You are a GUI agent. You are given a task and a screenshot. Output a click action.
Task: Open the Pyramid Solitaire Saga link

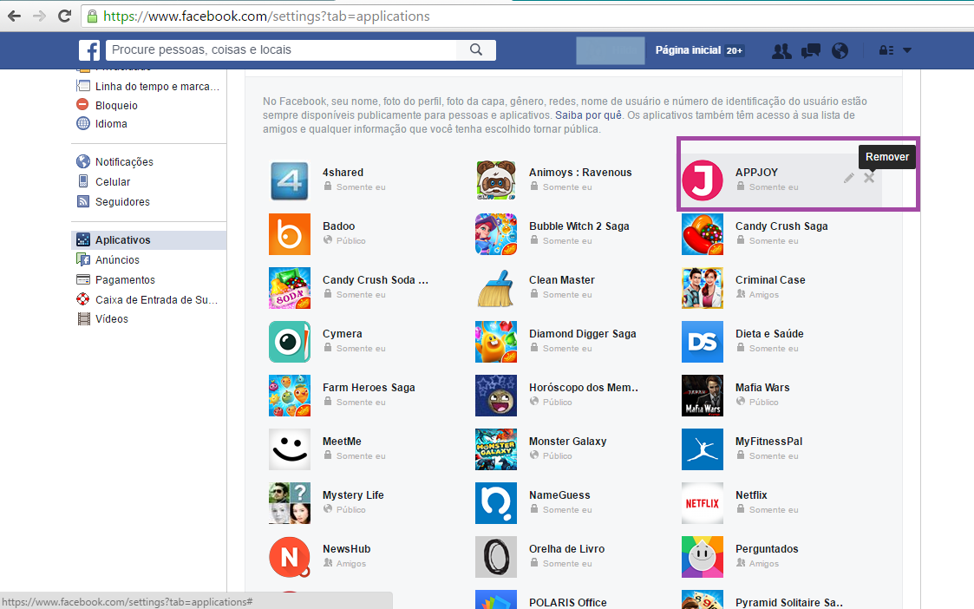pos(789,603)
